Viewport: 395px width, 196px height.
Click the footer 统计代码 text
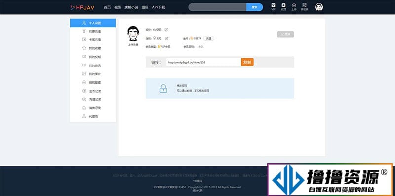click(197, 190)
